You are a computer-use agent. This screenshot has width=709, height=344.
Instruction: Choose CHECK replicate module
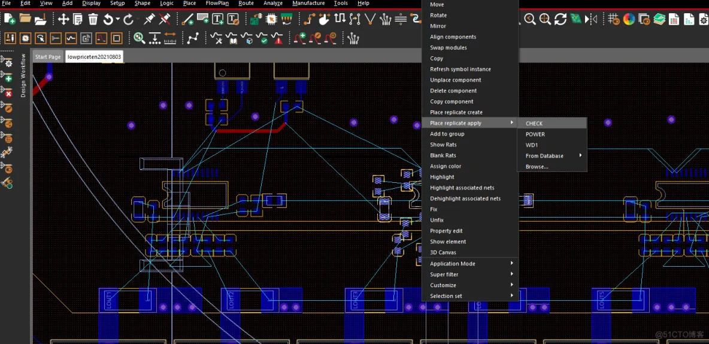coord(552,123)
